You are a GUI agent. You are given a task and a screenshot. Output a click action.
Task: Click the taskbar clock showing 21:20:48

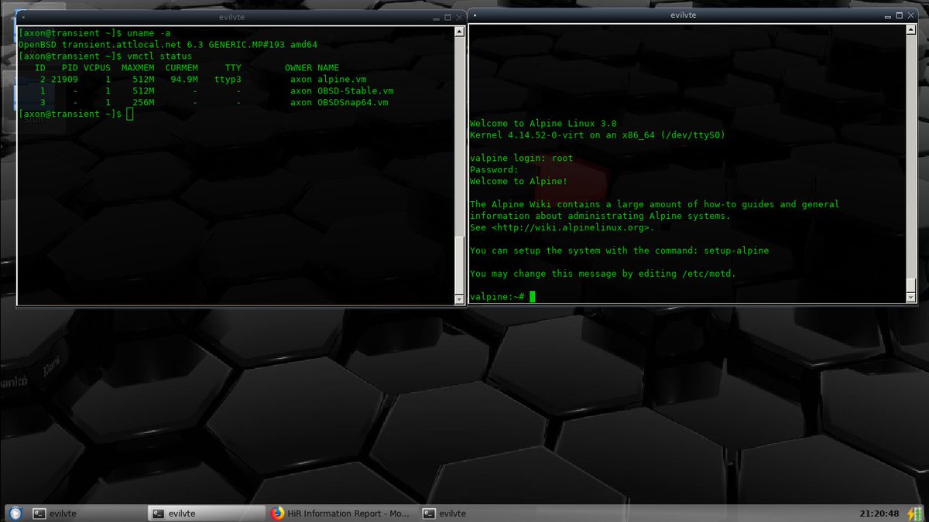tap(879, 513)
